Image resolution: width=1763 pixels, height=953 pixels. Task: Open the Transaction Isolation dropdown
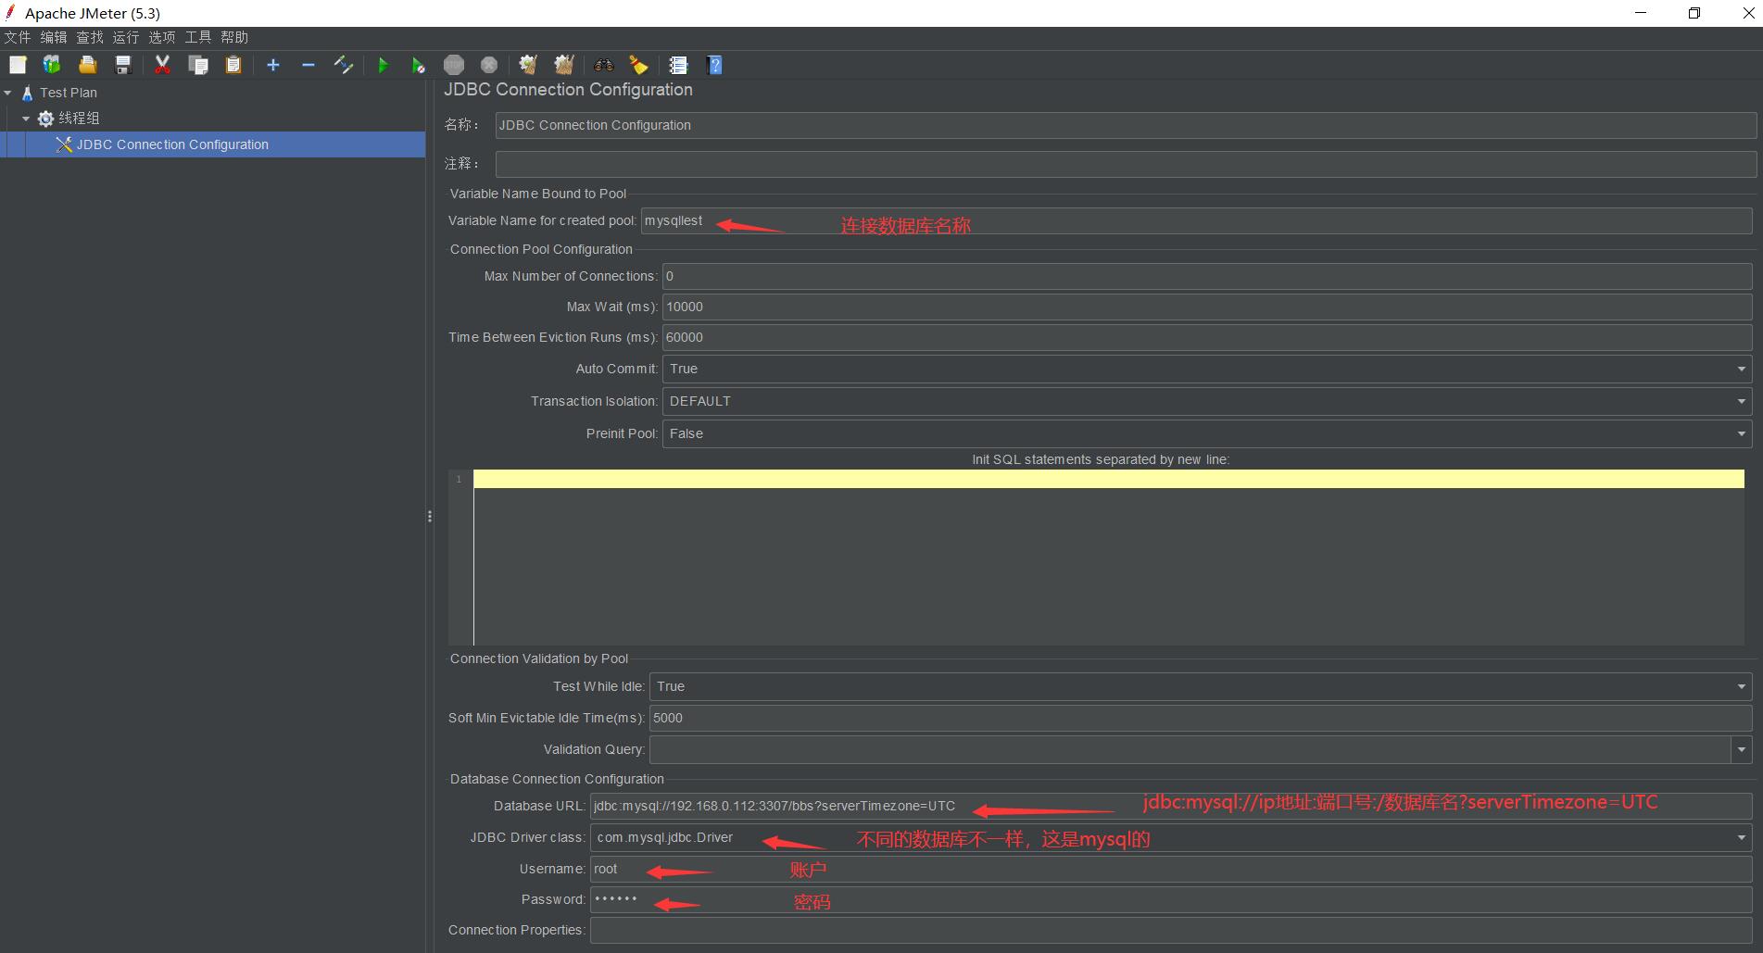click(1207, 401)
